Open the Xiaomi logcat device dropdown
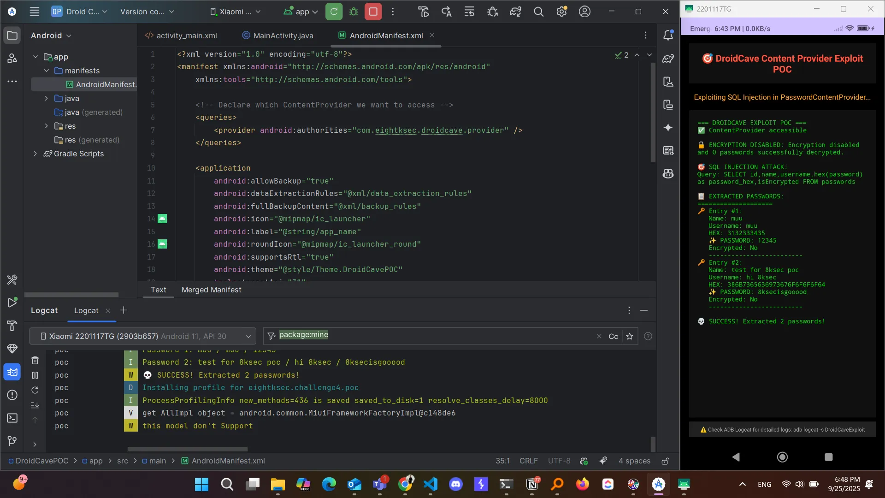885x498 pixels. (x=142, y=336)
